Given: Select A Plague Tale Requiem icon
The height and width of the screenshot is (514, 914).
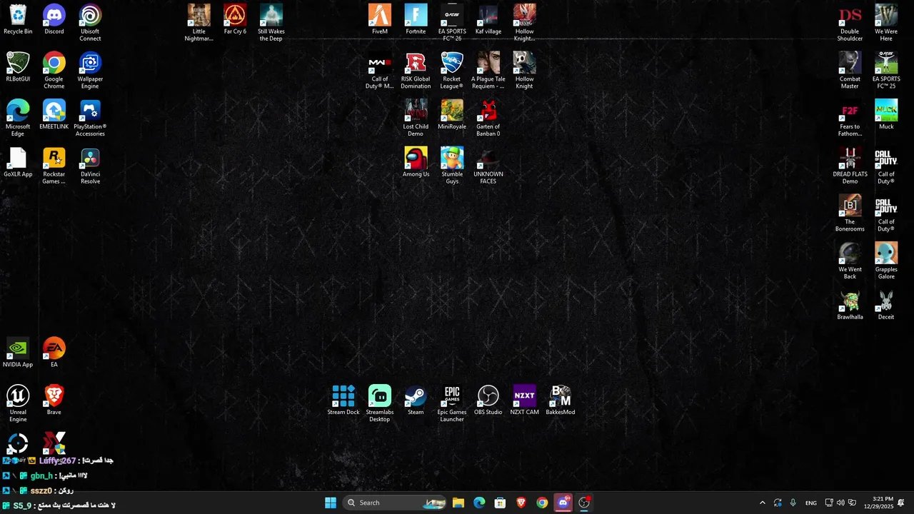Looking at the screenshot, I should point(488,71).
